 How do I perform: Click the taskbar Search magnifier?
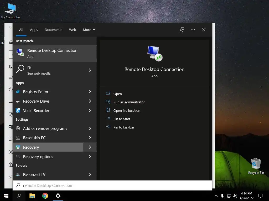[19, 196]
